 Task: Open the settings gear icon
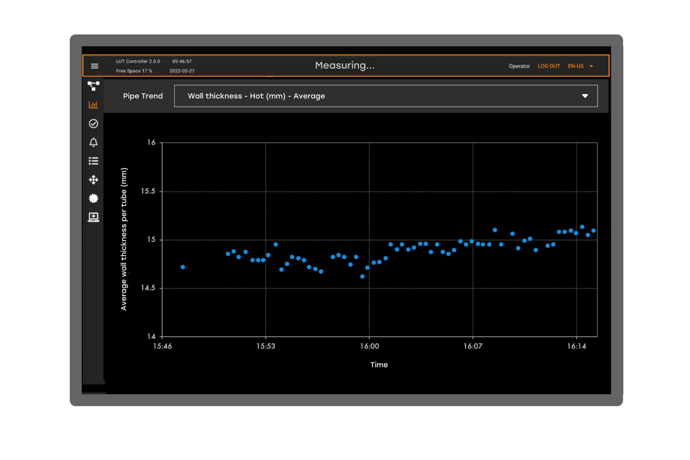pyautogui.click(x=93, y=198)
